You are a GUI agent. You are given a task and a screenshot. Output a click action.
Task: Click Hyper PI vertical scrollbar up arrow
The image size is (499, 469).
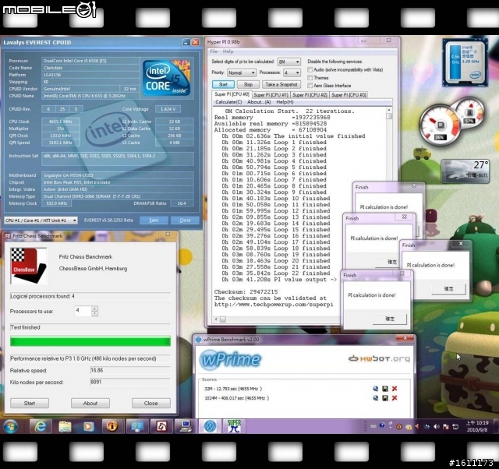click(x=388, y=110)
